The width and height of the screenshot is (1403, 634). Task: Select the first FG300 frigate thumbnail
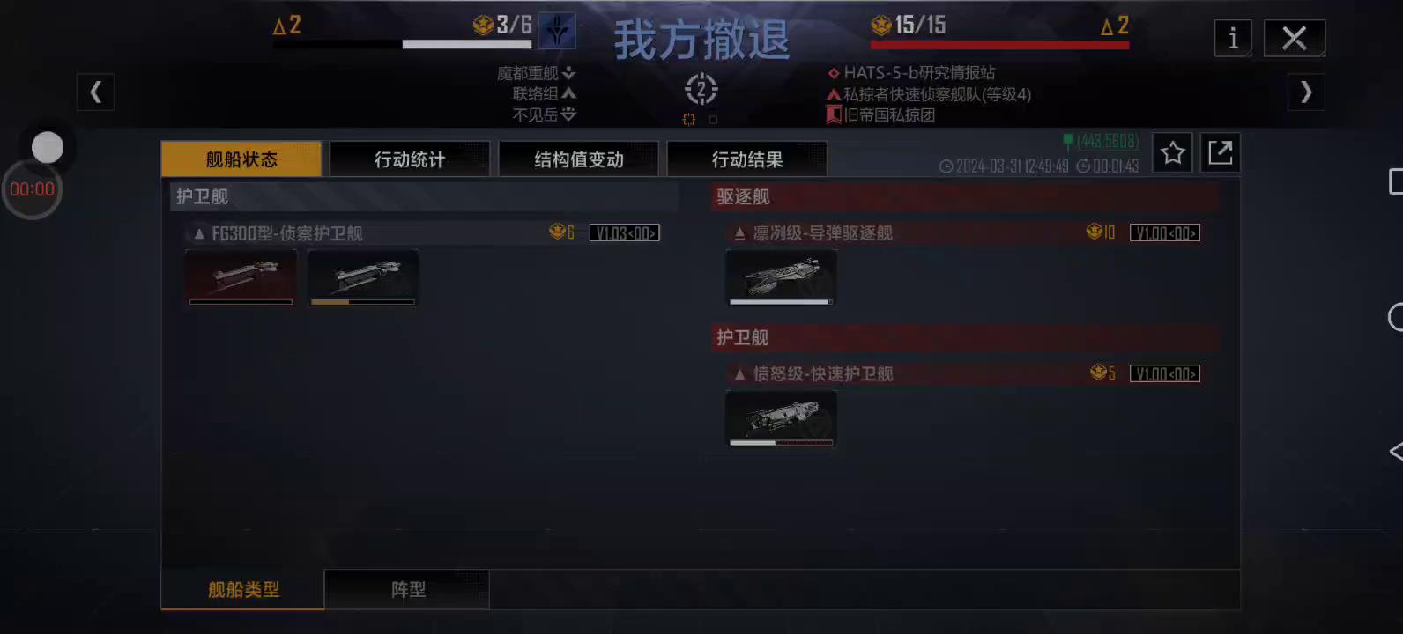(241, 278)
